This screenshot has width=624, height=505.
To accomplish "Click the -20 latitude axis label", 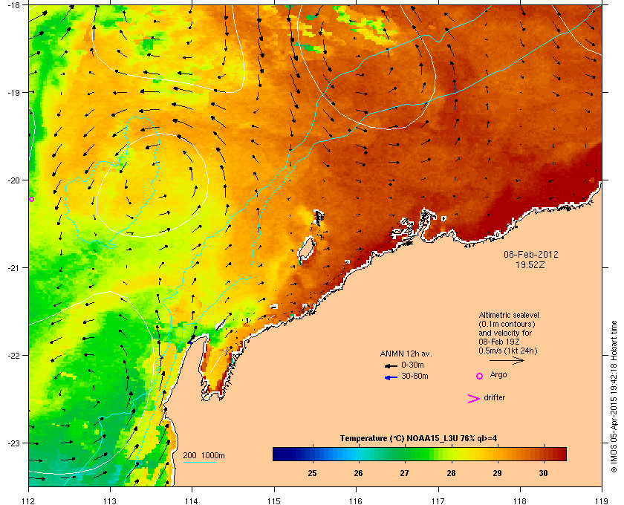I will pos(13,180).
